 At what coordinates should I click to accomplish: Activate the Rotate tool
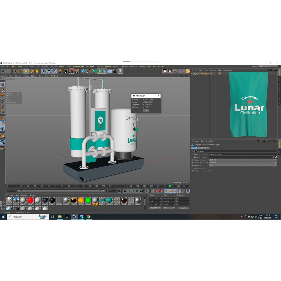(31, 71)
